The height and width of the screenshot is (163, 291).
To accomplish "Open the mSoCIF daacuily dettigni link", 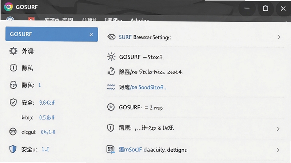I will click(x=153, y=150).
